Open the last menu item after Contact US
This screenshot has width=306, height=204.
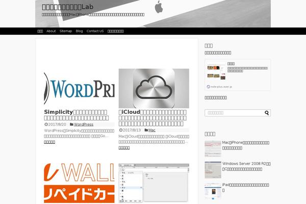116,31
